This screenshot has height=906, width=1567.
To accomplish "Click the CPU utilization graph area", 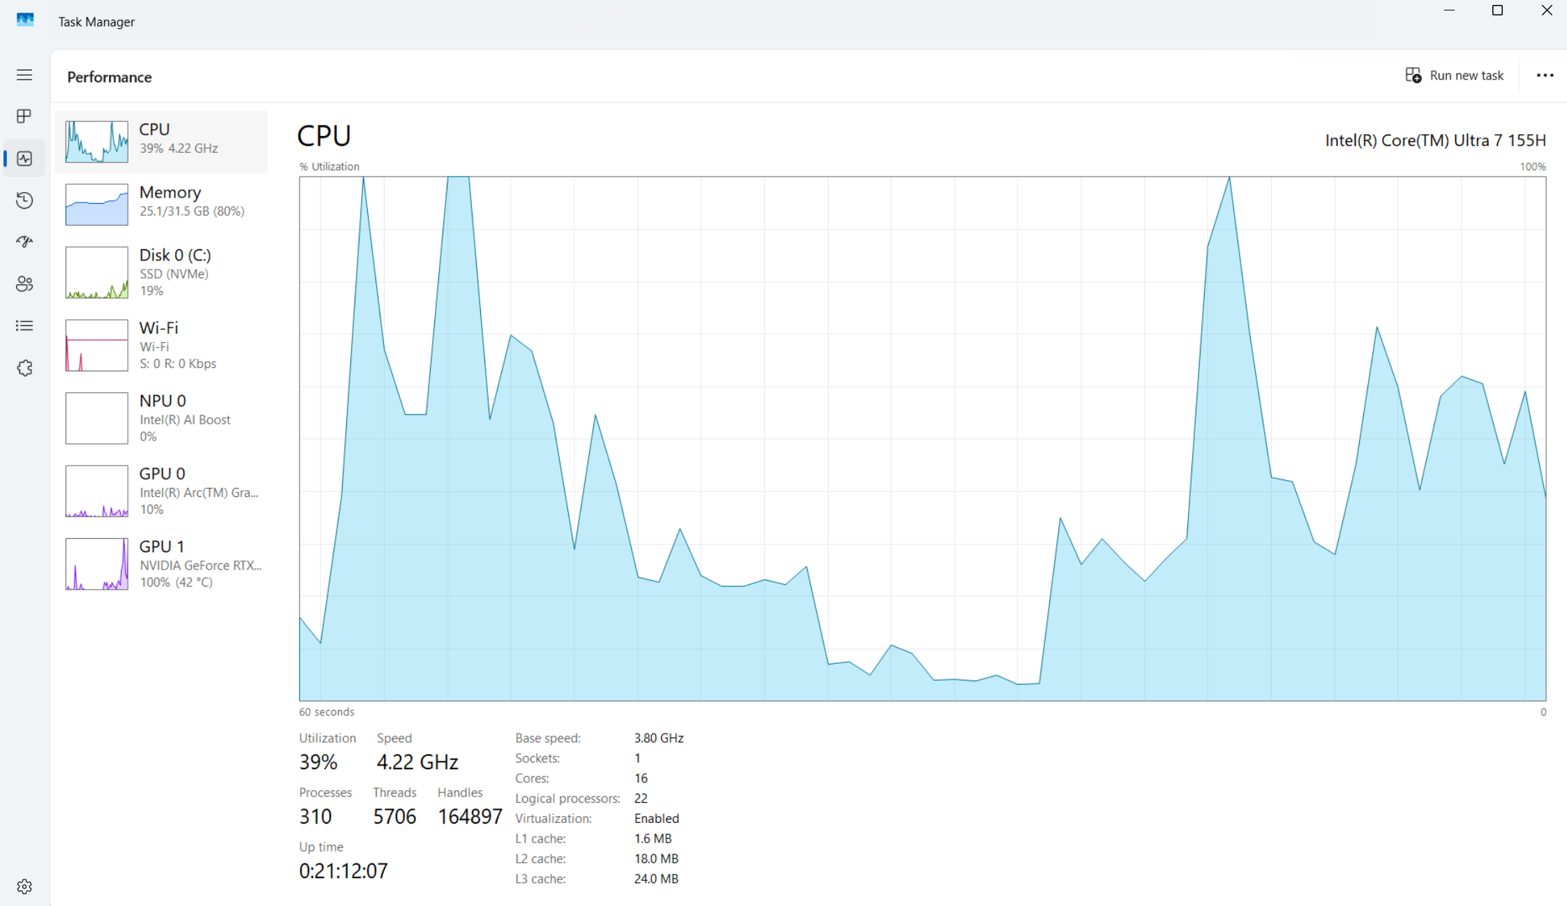I will (923, 438).
